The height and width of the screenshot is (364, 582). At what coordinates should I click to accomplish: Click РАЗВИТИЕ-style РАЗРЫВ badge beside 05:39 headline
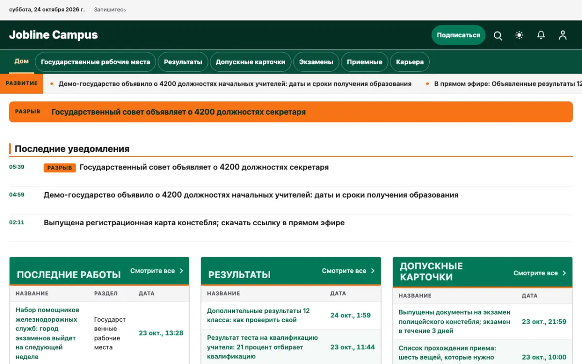click(x=60, y=168)
